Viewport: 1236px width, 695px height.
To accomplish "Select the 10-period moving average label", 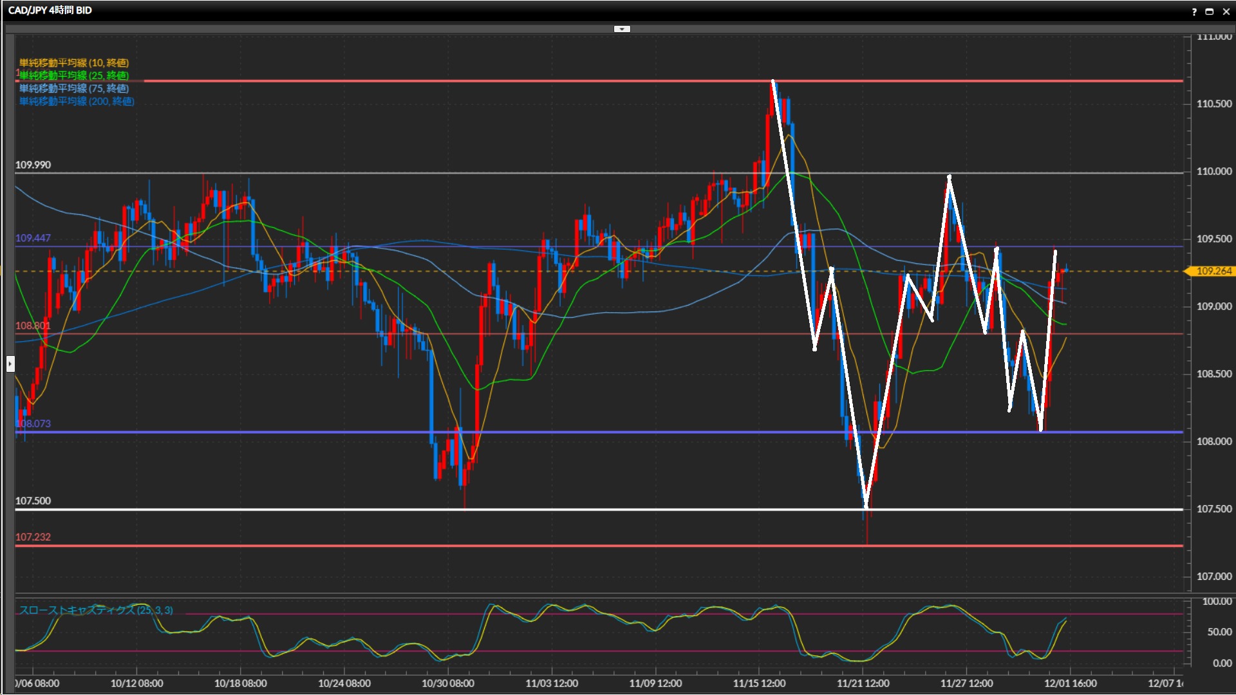I will 74,62.
